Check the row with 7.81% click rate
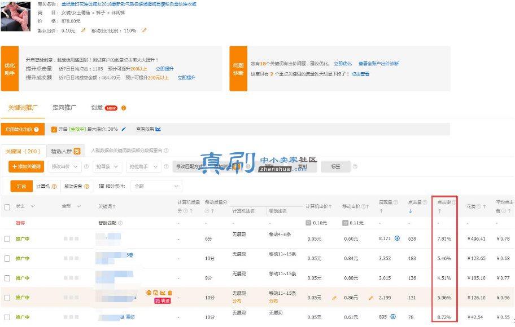This screenshot has width=515, height=327. 7,239
